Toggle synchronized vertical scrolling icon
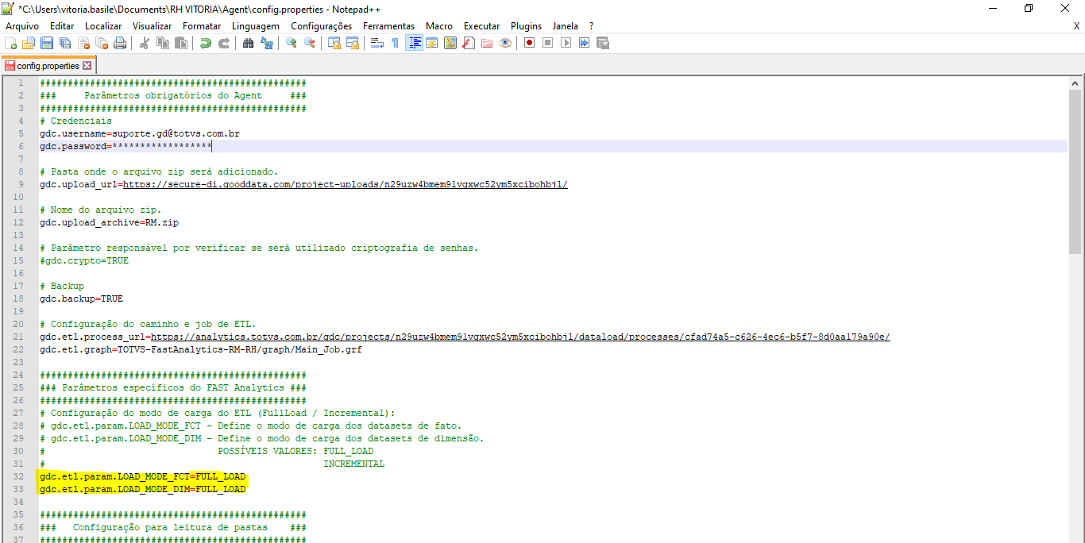 (334, 43)
